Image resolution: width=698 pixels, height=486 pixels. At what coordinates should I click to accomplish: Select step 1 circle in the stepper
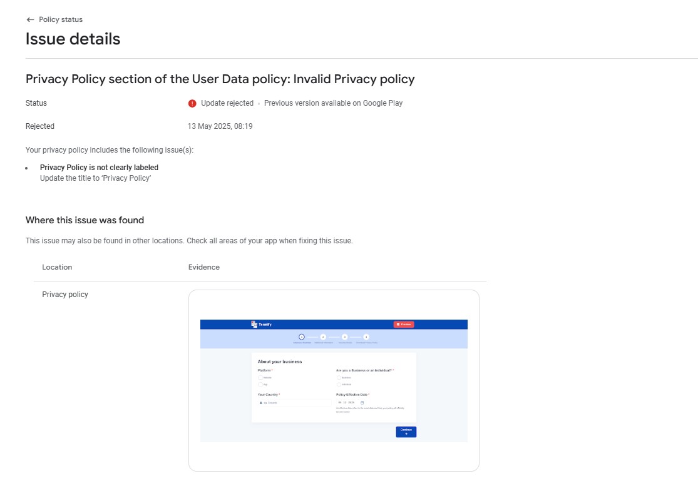pyautogui.click(x=302, y=337)
